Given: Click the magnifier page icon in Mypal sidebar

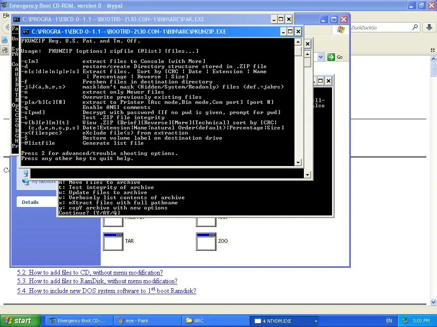Looking at the screenshot, I should [x=5, y=40].
